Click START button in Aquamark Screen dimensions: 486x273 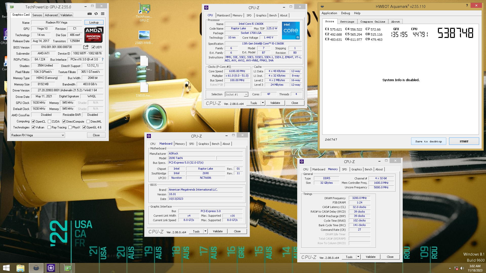(x=464, y=141)
